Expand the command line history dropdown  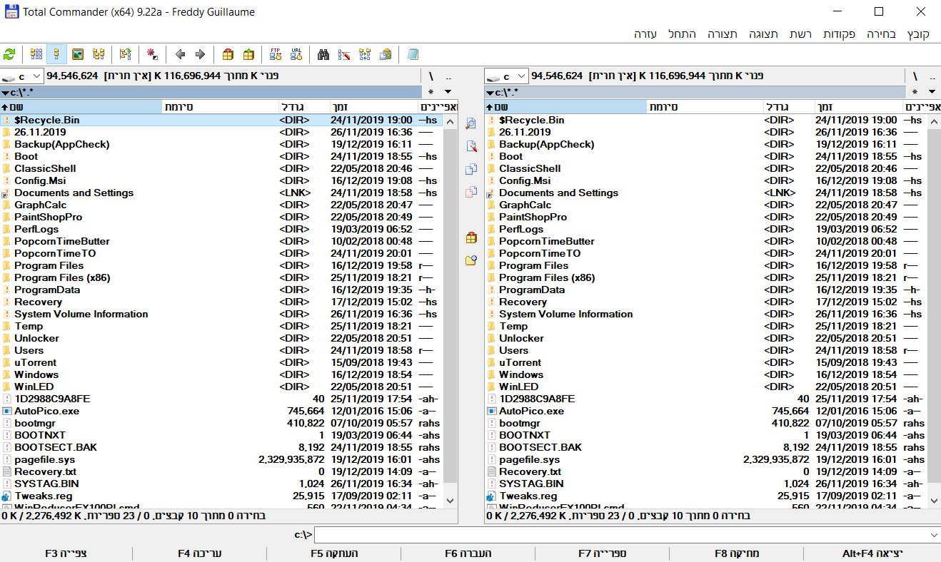click(934, 535)
